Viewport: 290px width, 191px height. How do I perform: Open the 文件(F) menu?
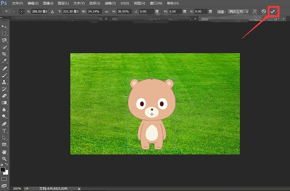(18, 3)
